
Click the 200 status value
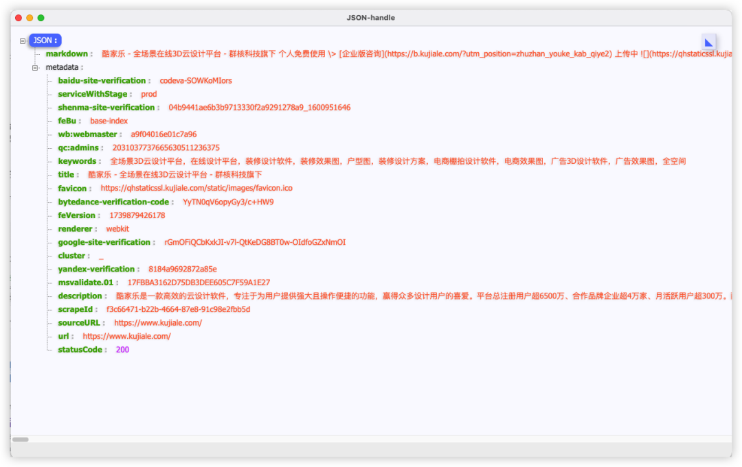coord(122,350)
